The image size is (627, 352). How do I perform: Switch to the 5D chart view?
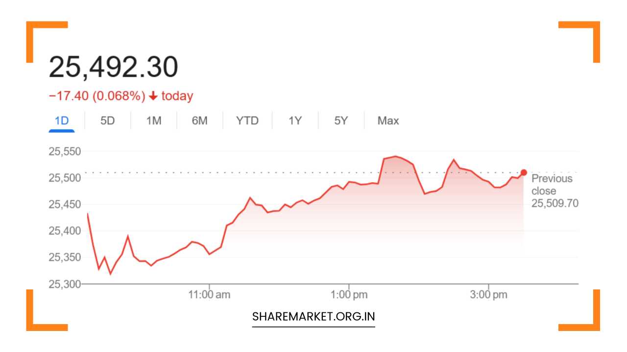click(107, 120)
